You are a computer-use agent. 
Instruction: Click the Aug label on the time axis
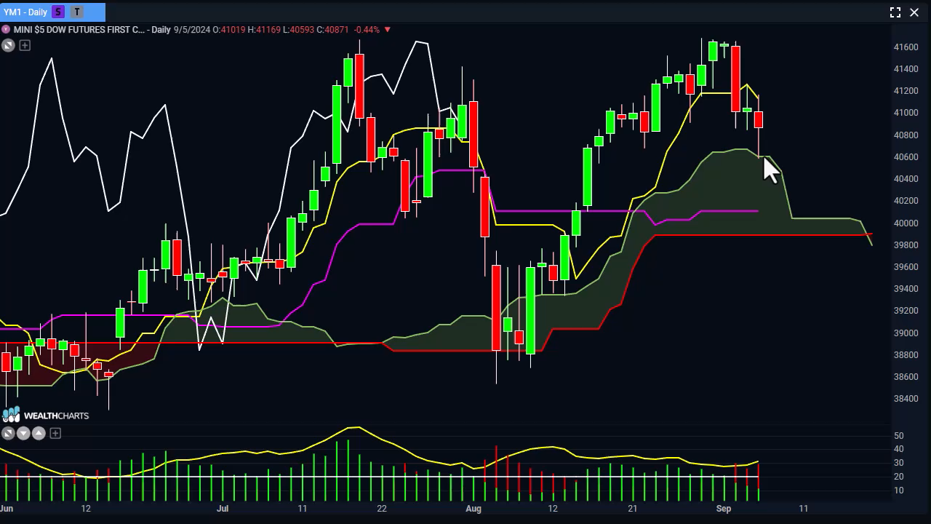coord(474,509)
